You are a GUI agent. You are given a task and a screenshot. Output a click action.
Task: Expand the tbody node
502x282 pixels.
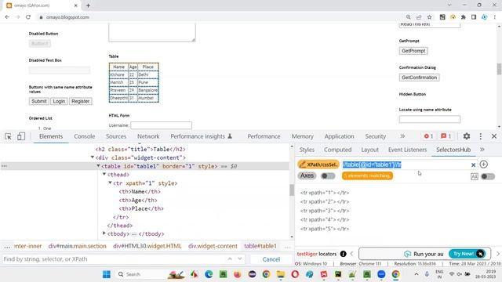[104, 233]
